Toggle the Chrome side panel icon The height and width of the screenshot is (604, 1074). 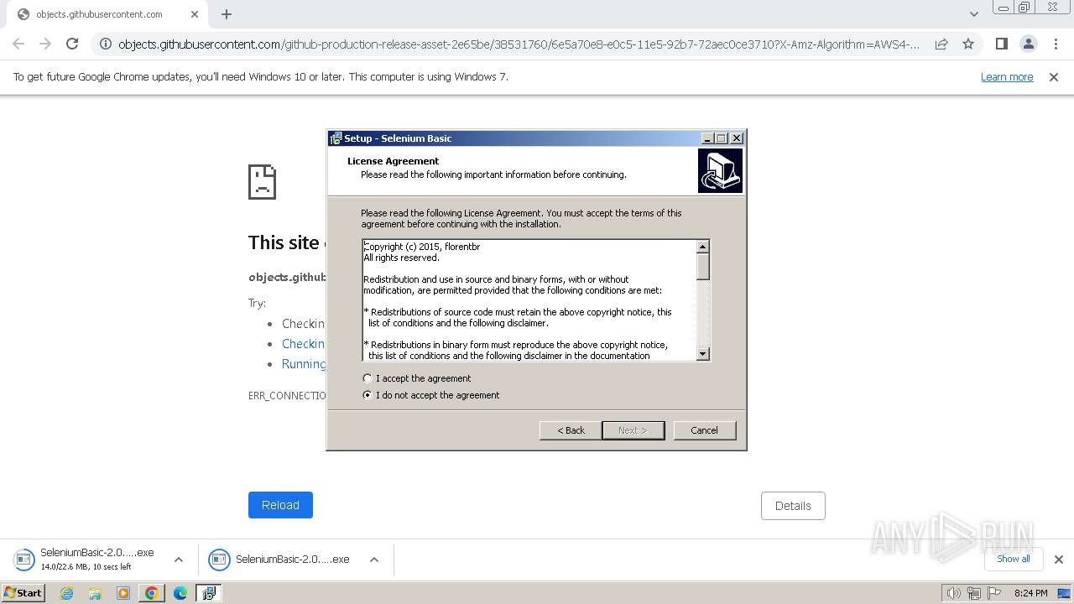pos(1001,44)
